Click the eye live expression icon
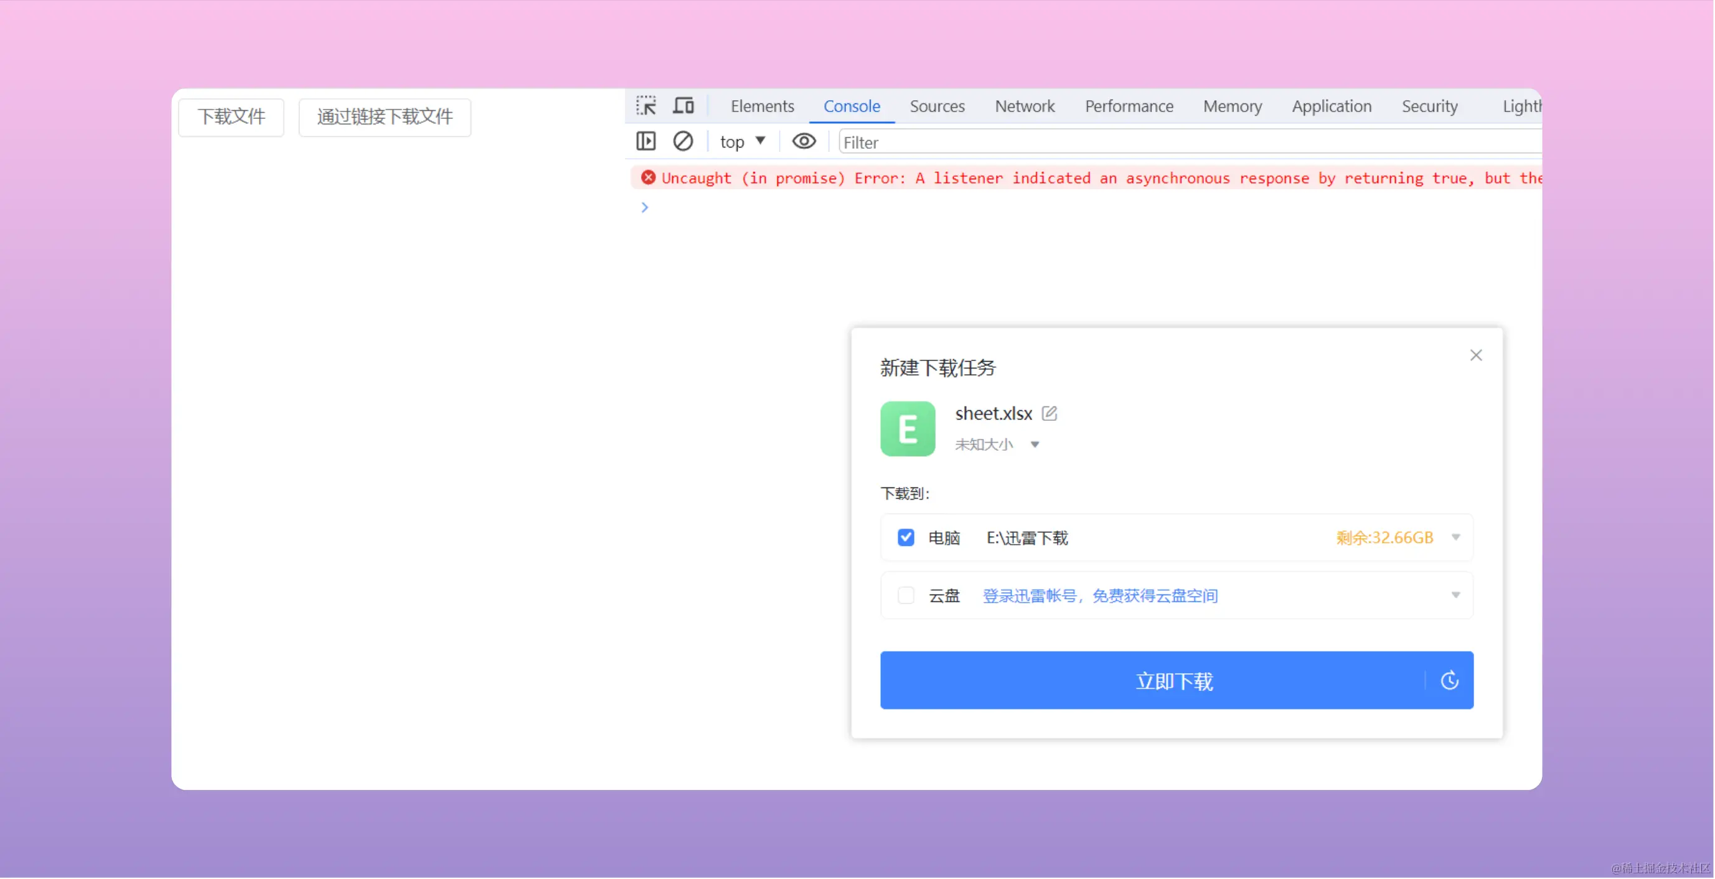 804,141
